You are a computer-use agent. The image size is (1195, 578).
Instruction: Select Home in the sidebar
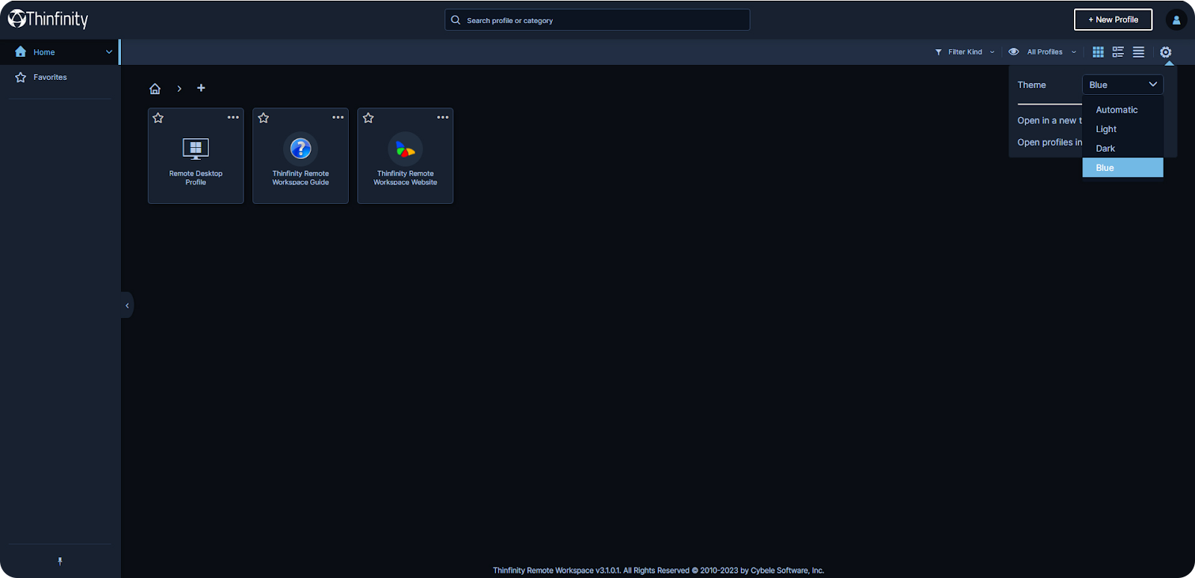click(x=60, y=52)
